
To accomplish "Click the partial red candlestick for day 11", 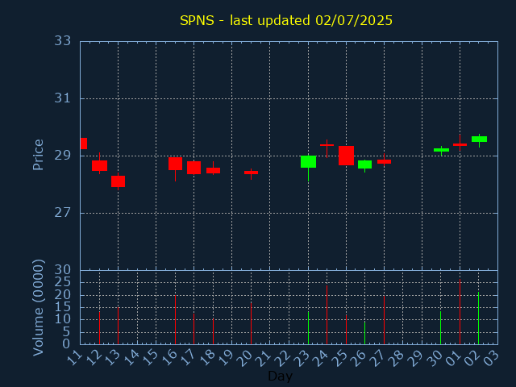I will click(84, 144).
